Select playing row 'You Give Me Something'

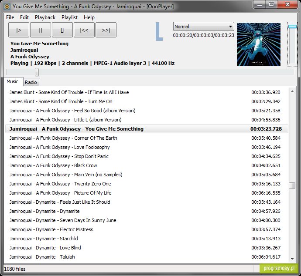[x=147, y=129]
